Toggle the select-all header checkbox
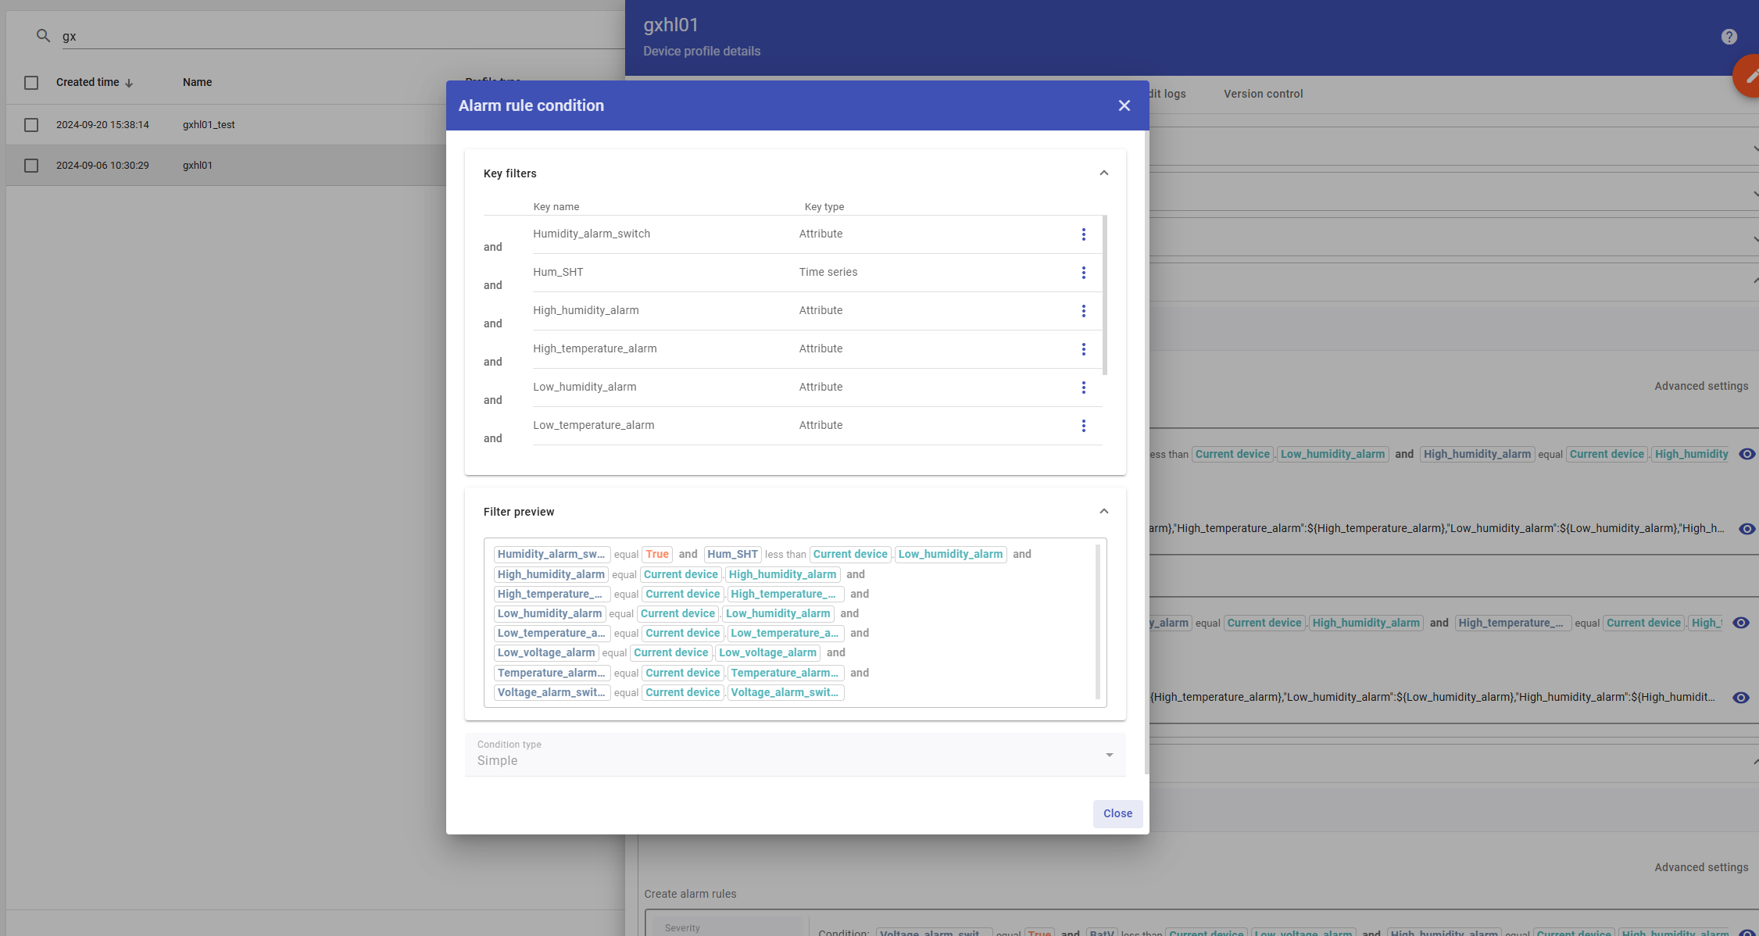Screen dimensions: 1759x936 (x=31, y=83)
